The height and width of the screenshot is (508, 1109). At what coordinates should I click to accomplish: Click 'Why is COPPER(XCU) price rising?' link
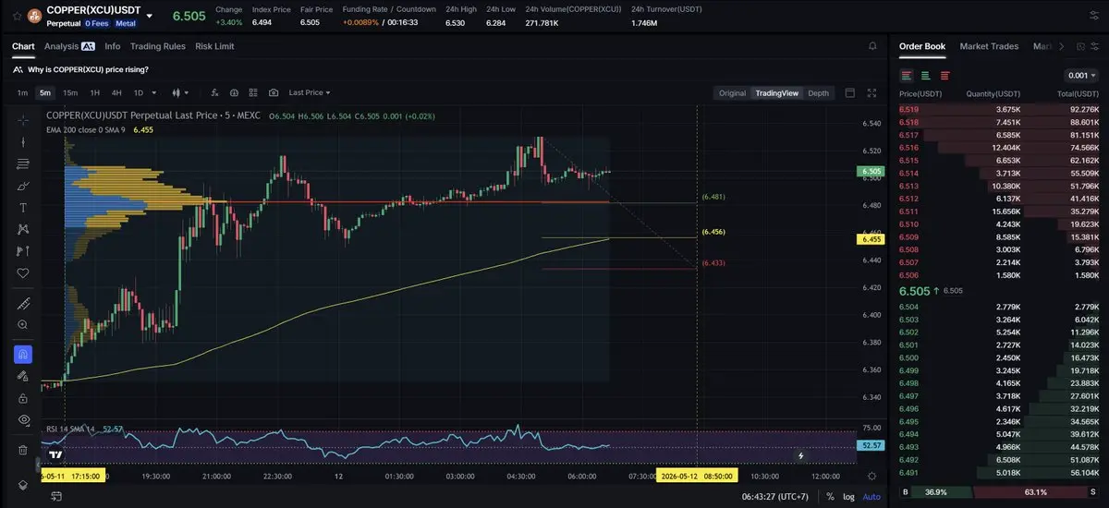pyautogui.click(x=88, y=69)
